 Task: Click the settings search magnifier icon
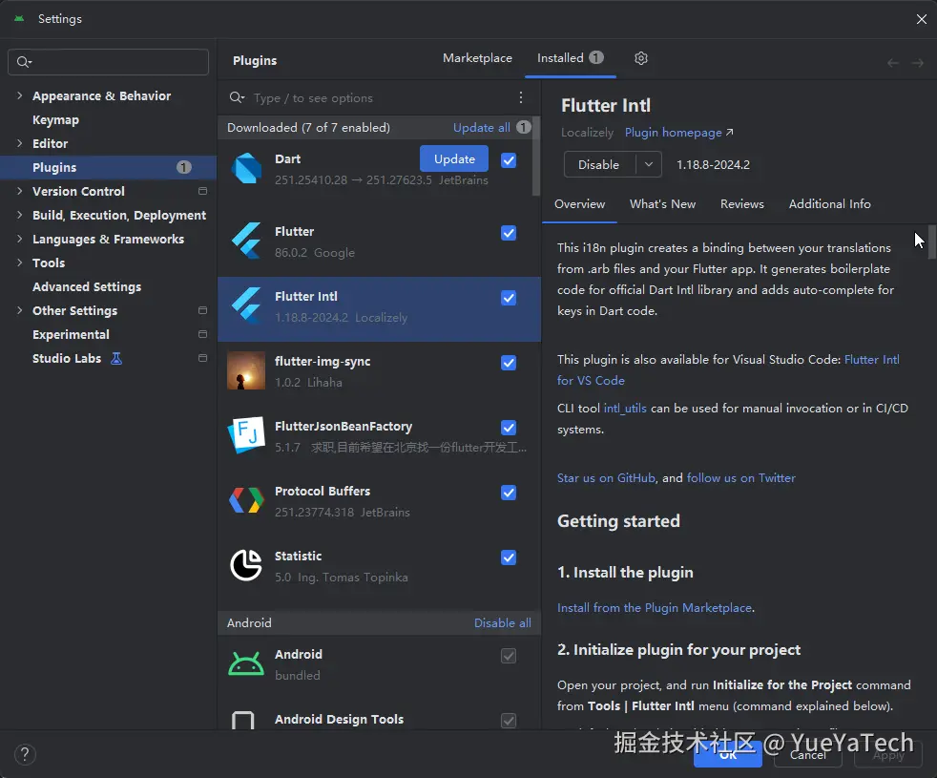pyautogui.click(x=24, y=62)
